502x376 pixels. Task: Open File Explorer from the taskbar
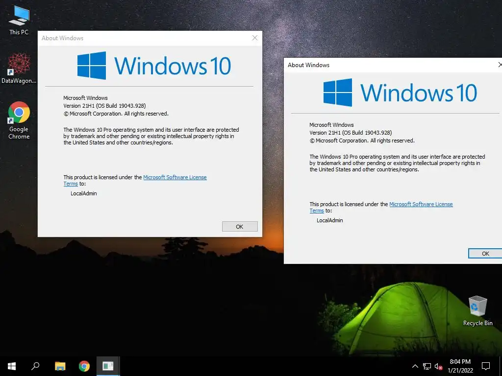tap(60, 366)
